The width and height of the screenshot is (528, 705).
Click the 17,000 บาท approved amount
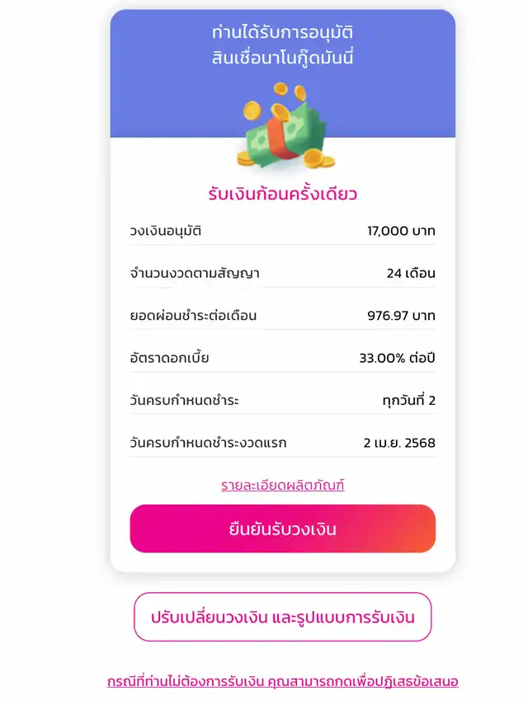401,231
